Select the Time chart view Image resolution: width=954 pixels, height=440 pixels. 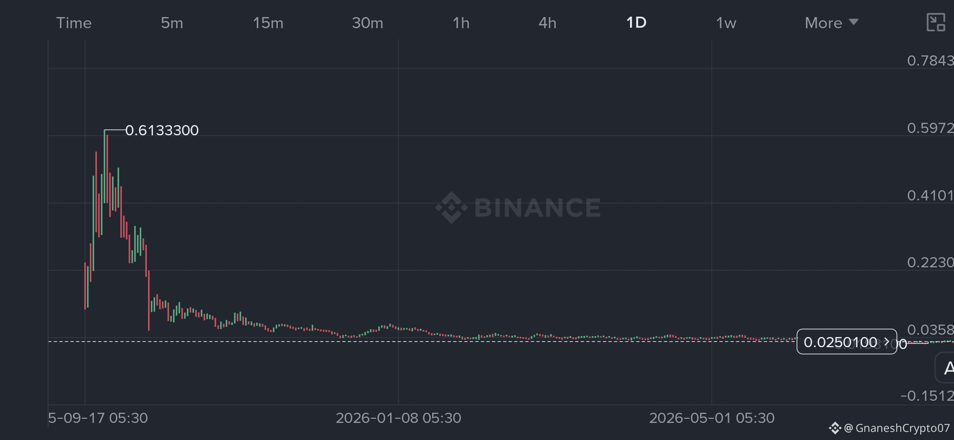click(x=74, y=23)
